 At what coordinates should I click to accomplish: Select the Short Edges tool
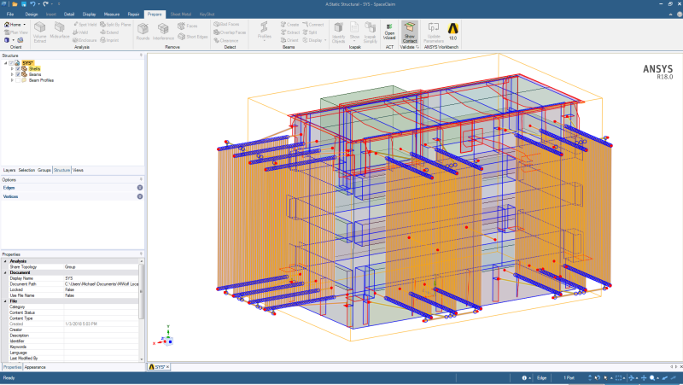coord(193,37)
